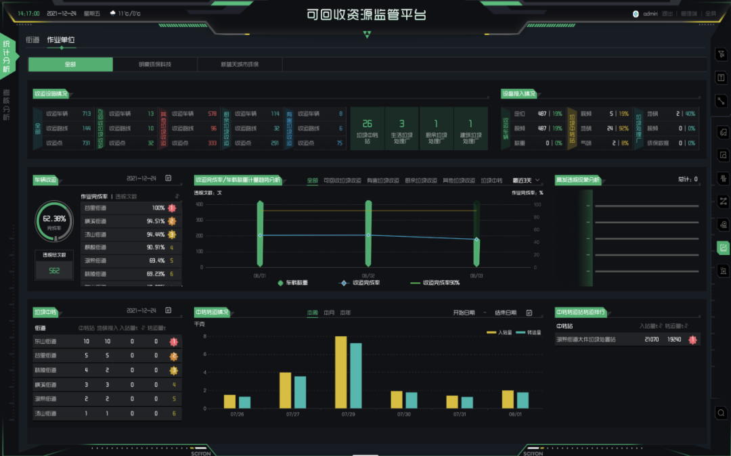Open the 稽核分析 left side panel
The height and width of the screenshot is (456, 731).
(x=7, y=104)
